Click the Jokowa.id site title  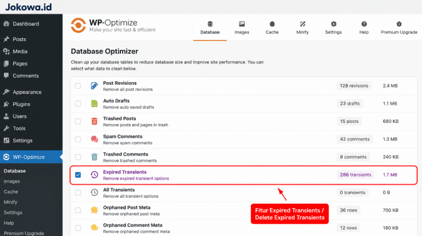(x=28, y=7)
